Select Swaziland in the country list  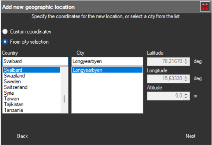click(31, 76)
